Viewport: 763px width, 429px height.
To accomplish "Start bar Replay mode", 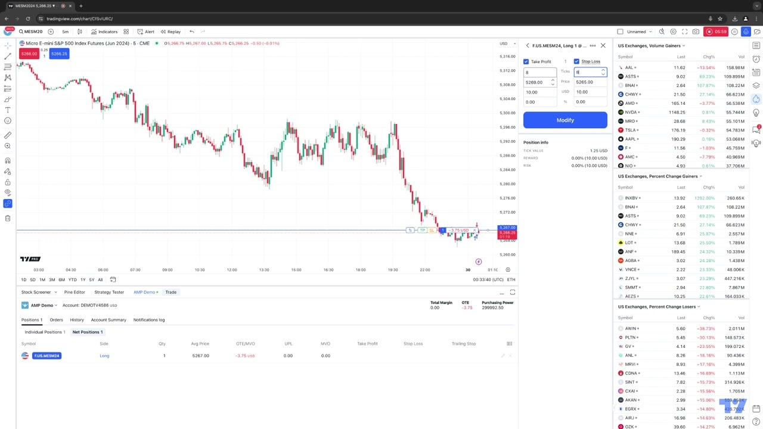I will [170, 32].
